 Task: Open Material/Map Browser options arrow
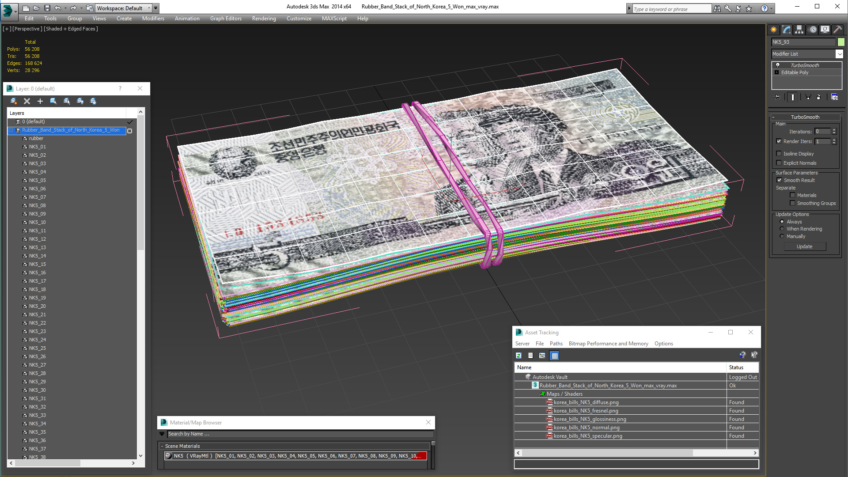click(x=162, y=434)
